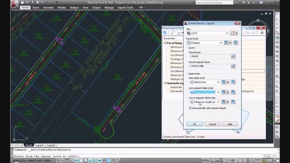Toggle Ortho Mode in the status bar
Screen dimensions: 290x163
72,160
